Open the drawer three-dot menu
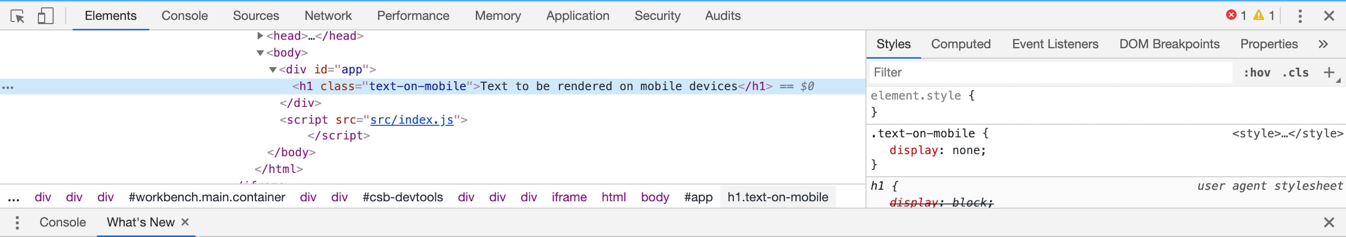This screenshot has height=237, width=1346. click(17, 222)
